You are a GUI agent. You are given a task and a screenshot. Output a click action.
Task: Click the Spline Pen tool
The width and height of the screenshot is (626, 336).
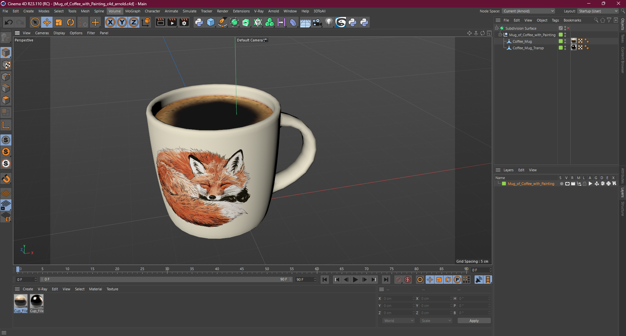(x=223, y=22)
